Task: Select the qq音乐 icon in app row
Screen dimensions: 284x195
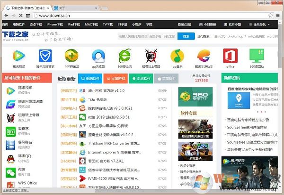Action: (x=177, y=56)
